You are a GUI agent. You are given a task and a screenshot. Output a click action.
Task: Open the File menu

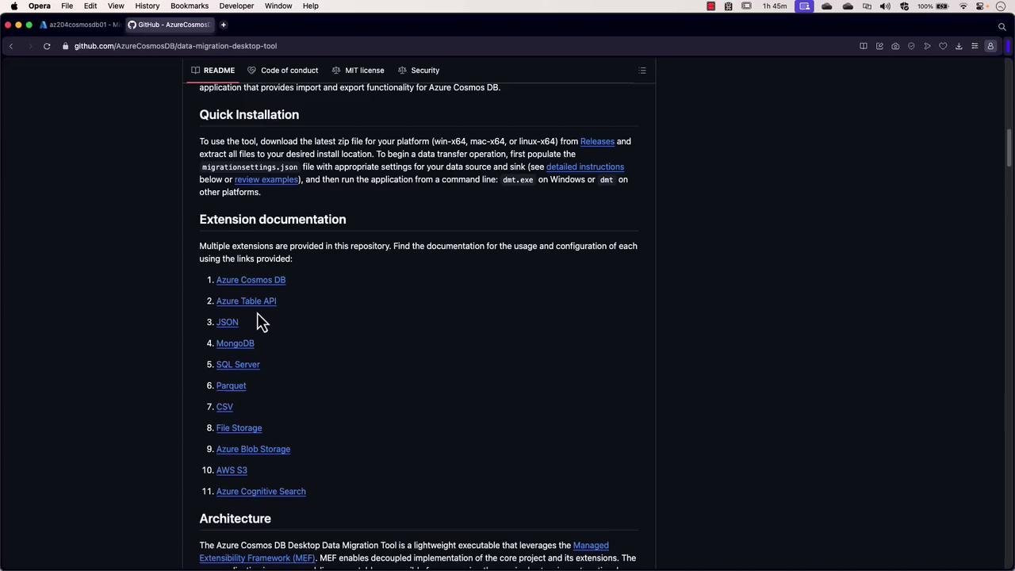(x=67, y=6)
